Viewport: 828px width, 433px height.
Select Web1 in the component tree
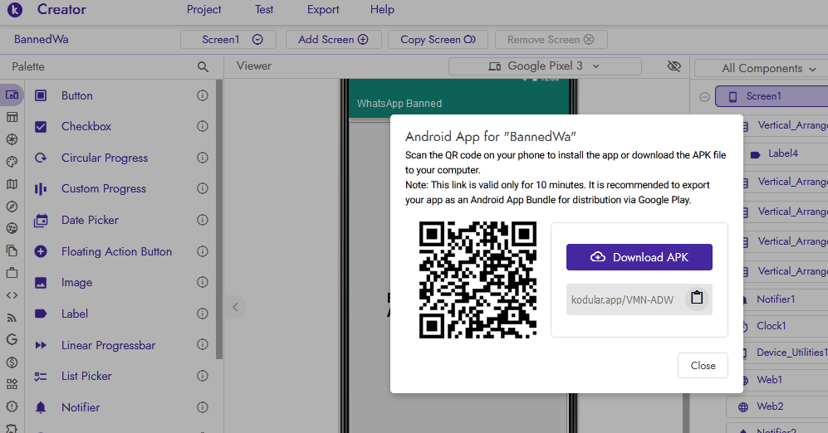pos(769,380)
